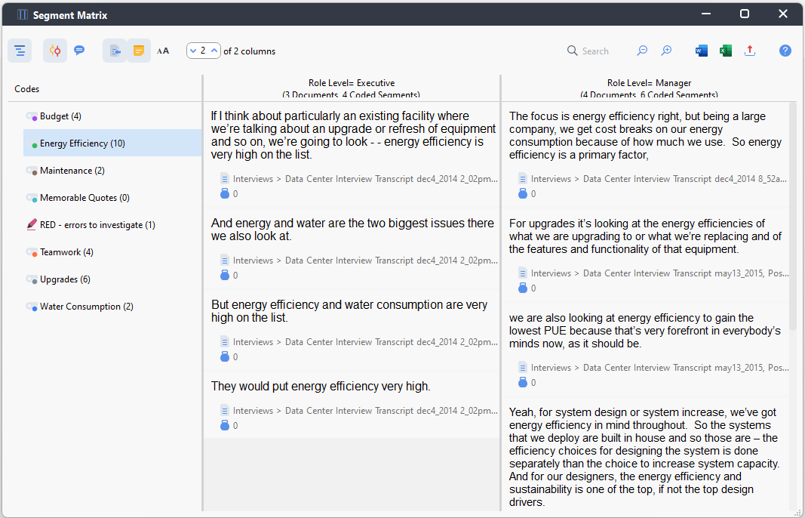Click the source link under 'The focus is energy efficiency'
This screenshot has width=805, height=518.
(x=659, y=179)
